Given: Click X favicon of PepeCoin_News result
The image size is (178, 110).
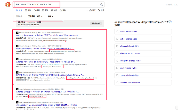Looking at the screenshot, I should point(17,72).
